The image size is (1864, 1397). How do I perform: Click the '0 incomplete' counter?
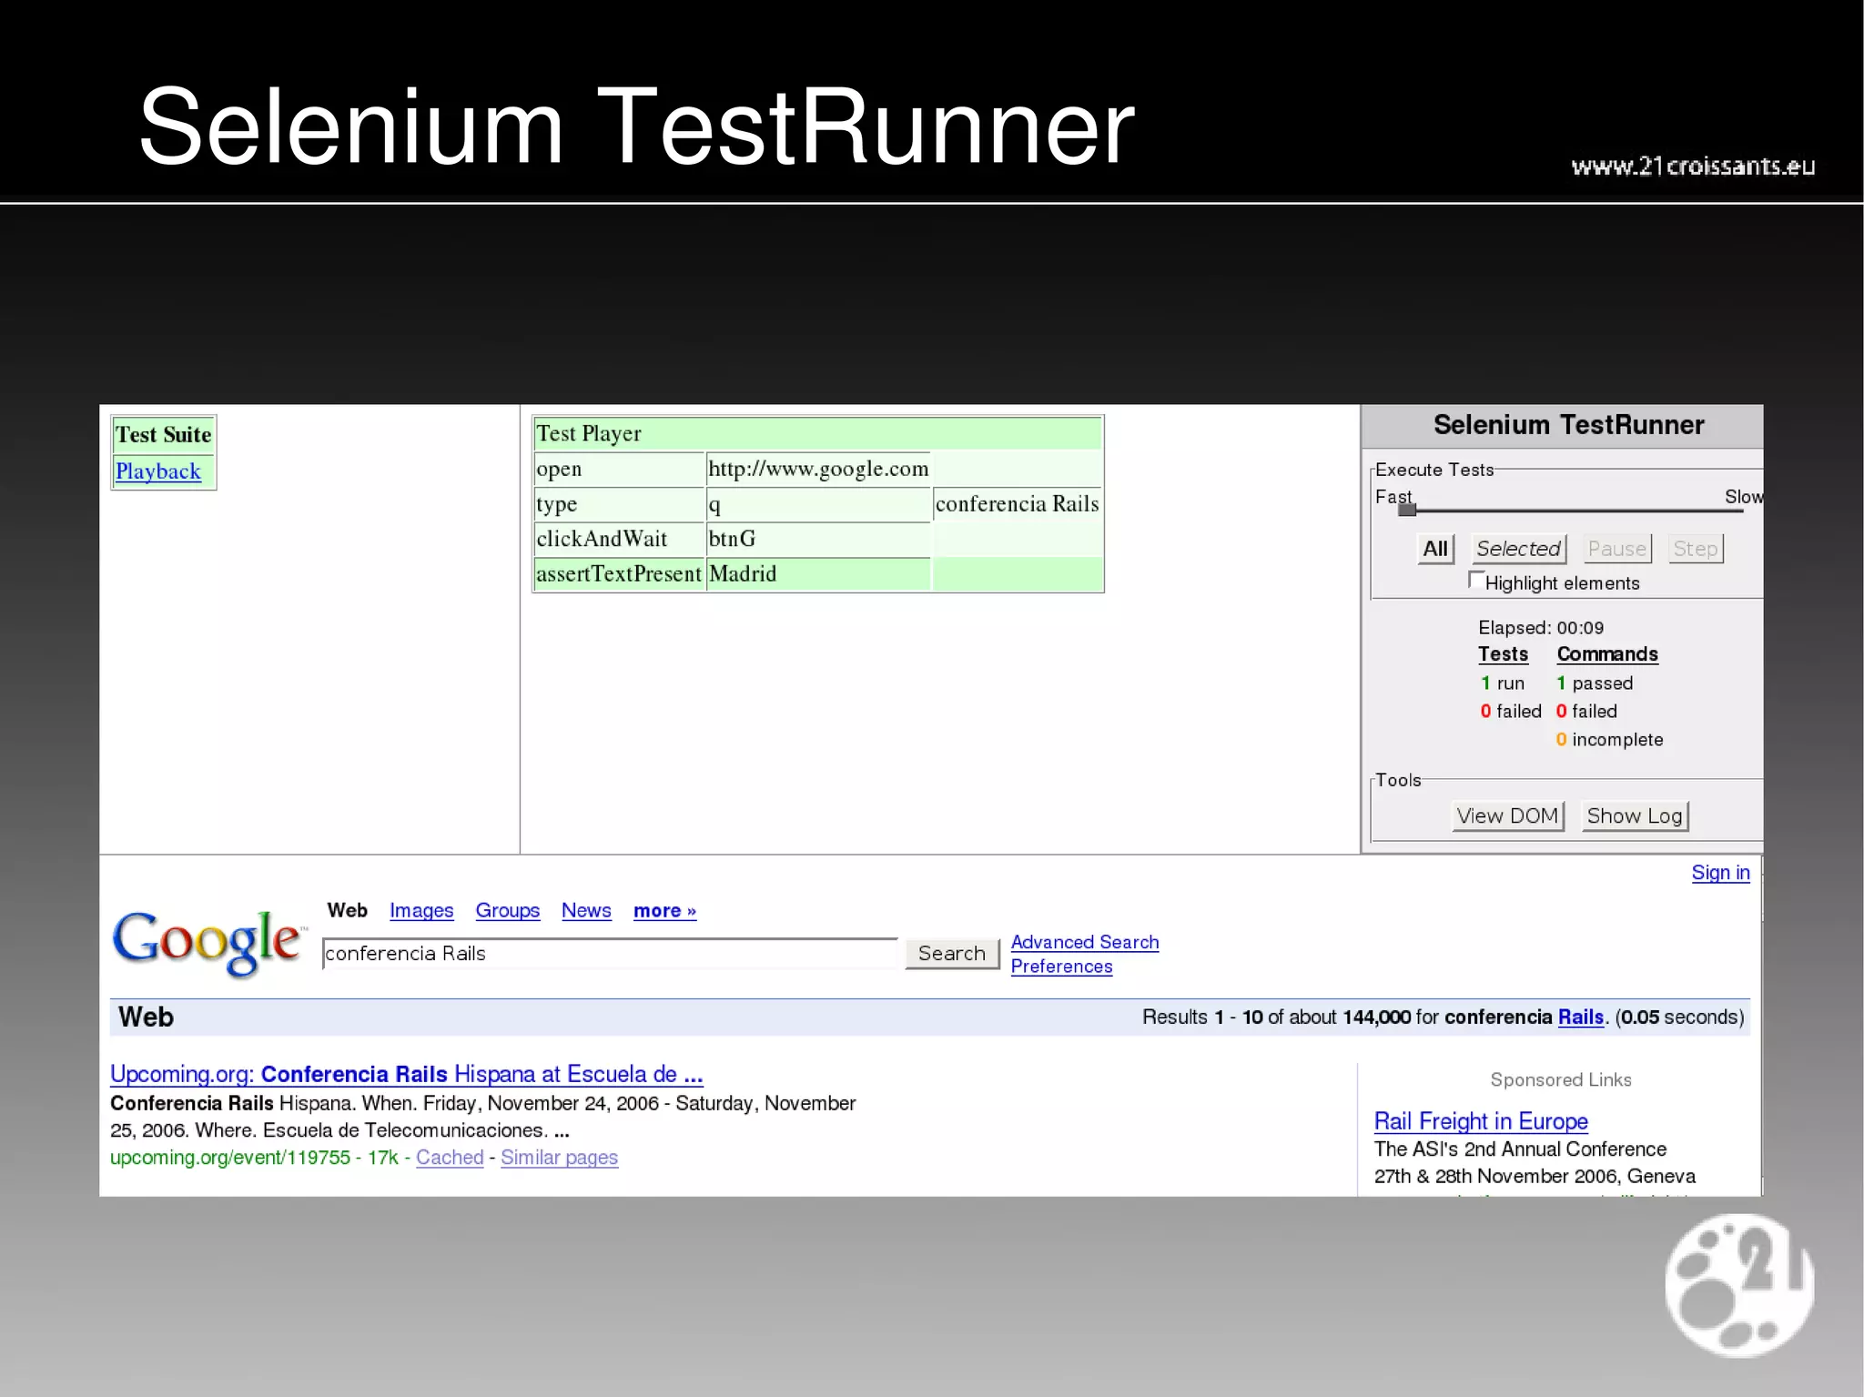1609,740
